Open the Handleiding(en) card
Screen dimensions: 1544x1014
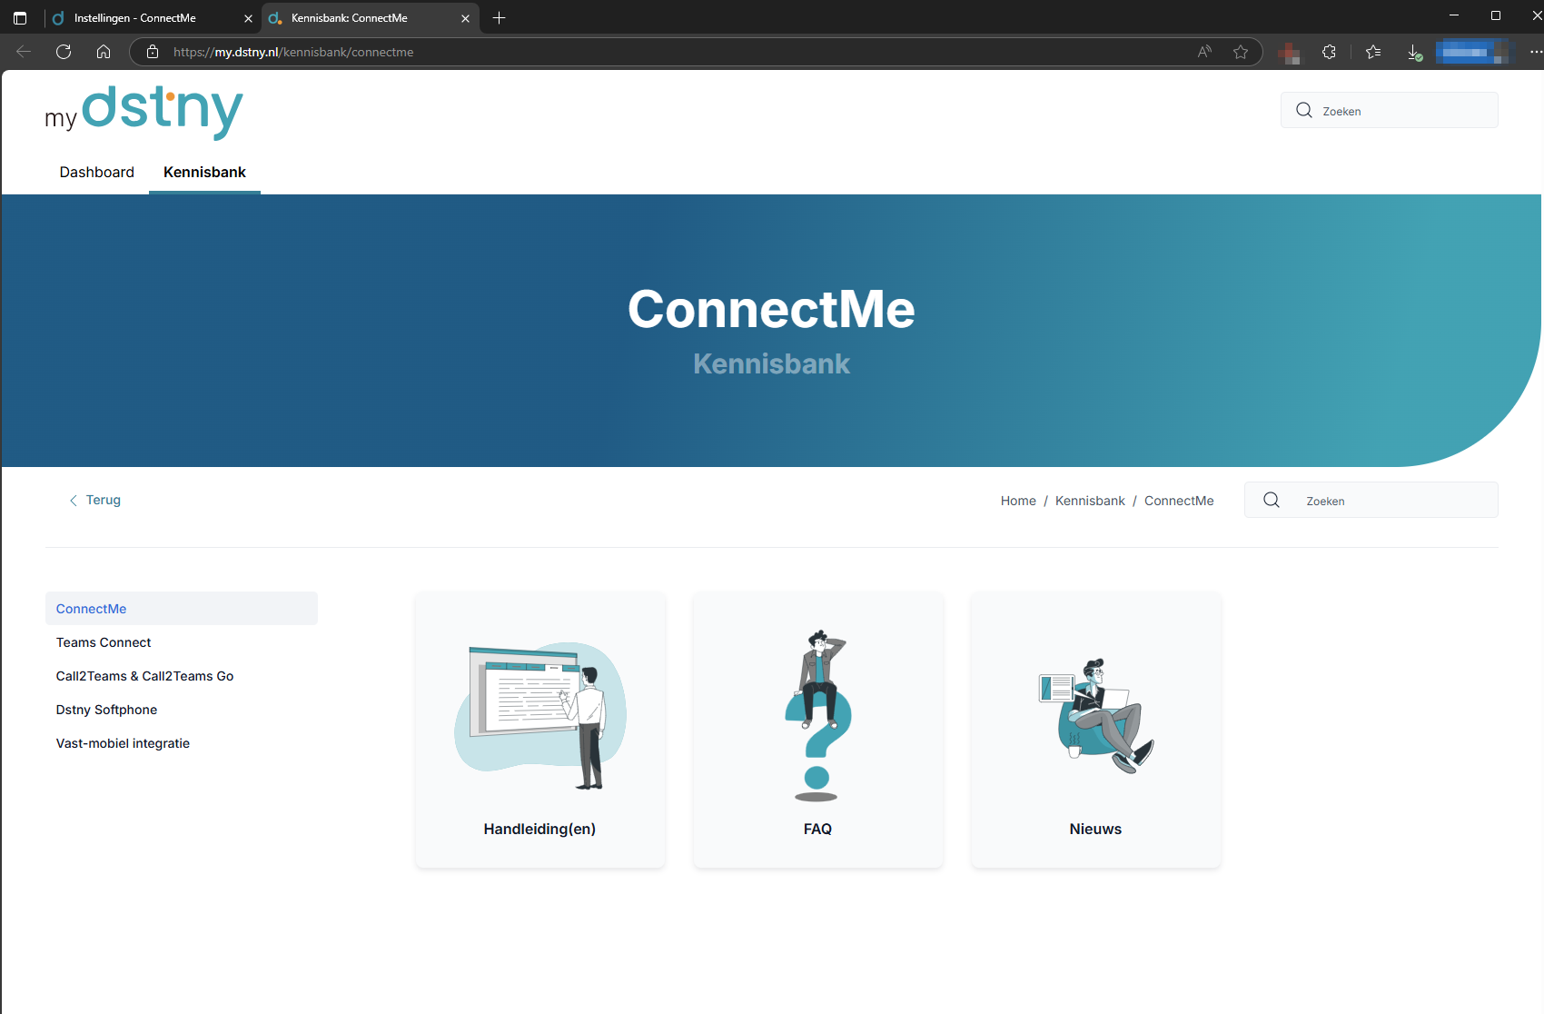(x=540, y=730)
